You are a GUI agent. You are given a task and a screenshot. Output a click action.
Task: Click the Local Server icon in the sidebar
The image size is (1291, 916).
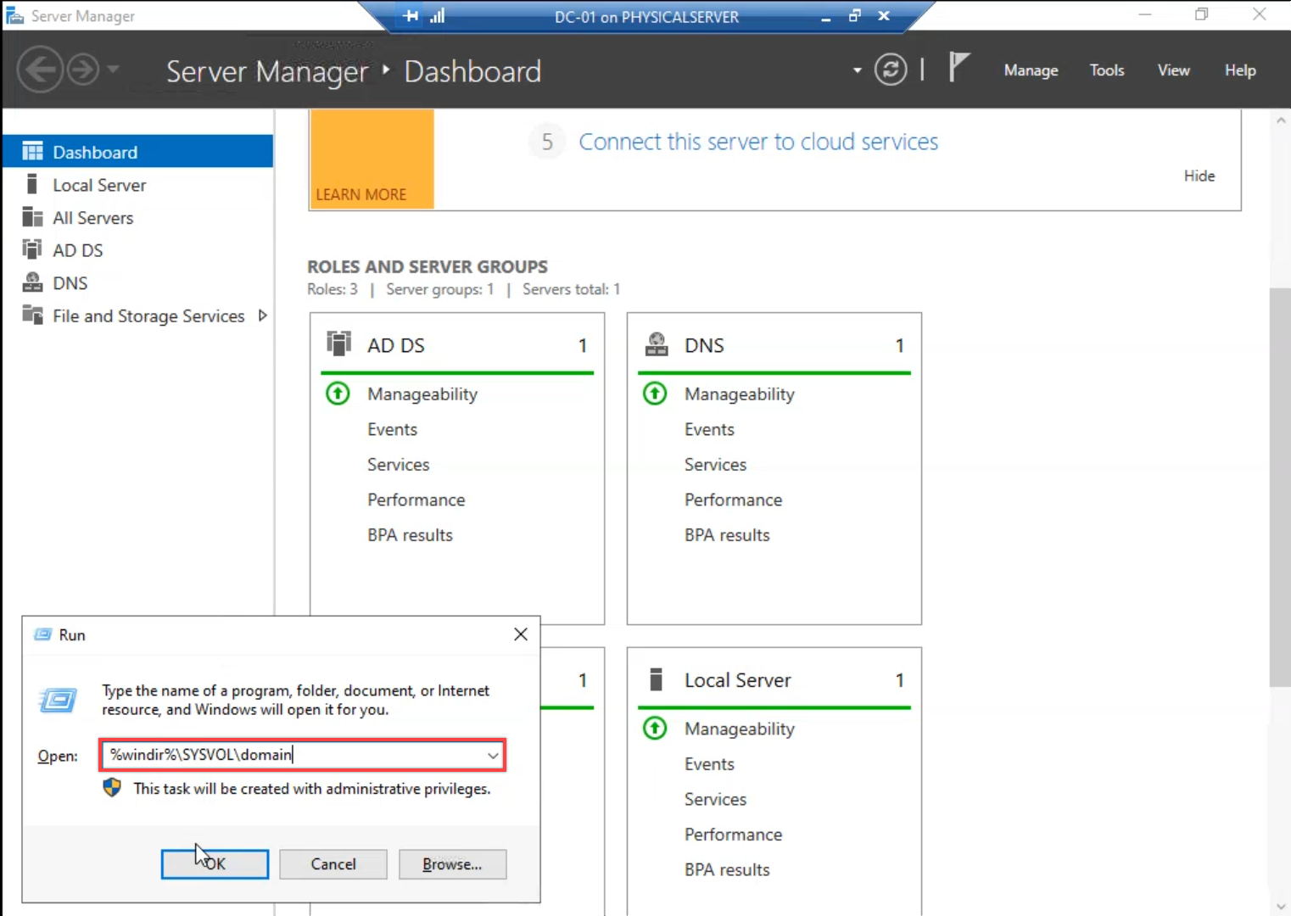point(32,184)
